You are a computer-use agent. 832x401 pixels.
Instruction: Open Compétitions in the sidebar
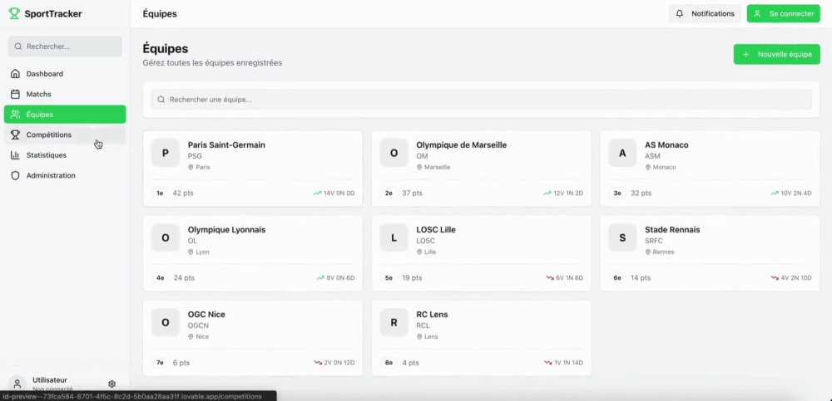[x=65, y=134]
